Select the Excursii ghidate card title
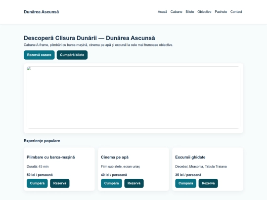 (x=190, y=157)
